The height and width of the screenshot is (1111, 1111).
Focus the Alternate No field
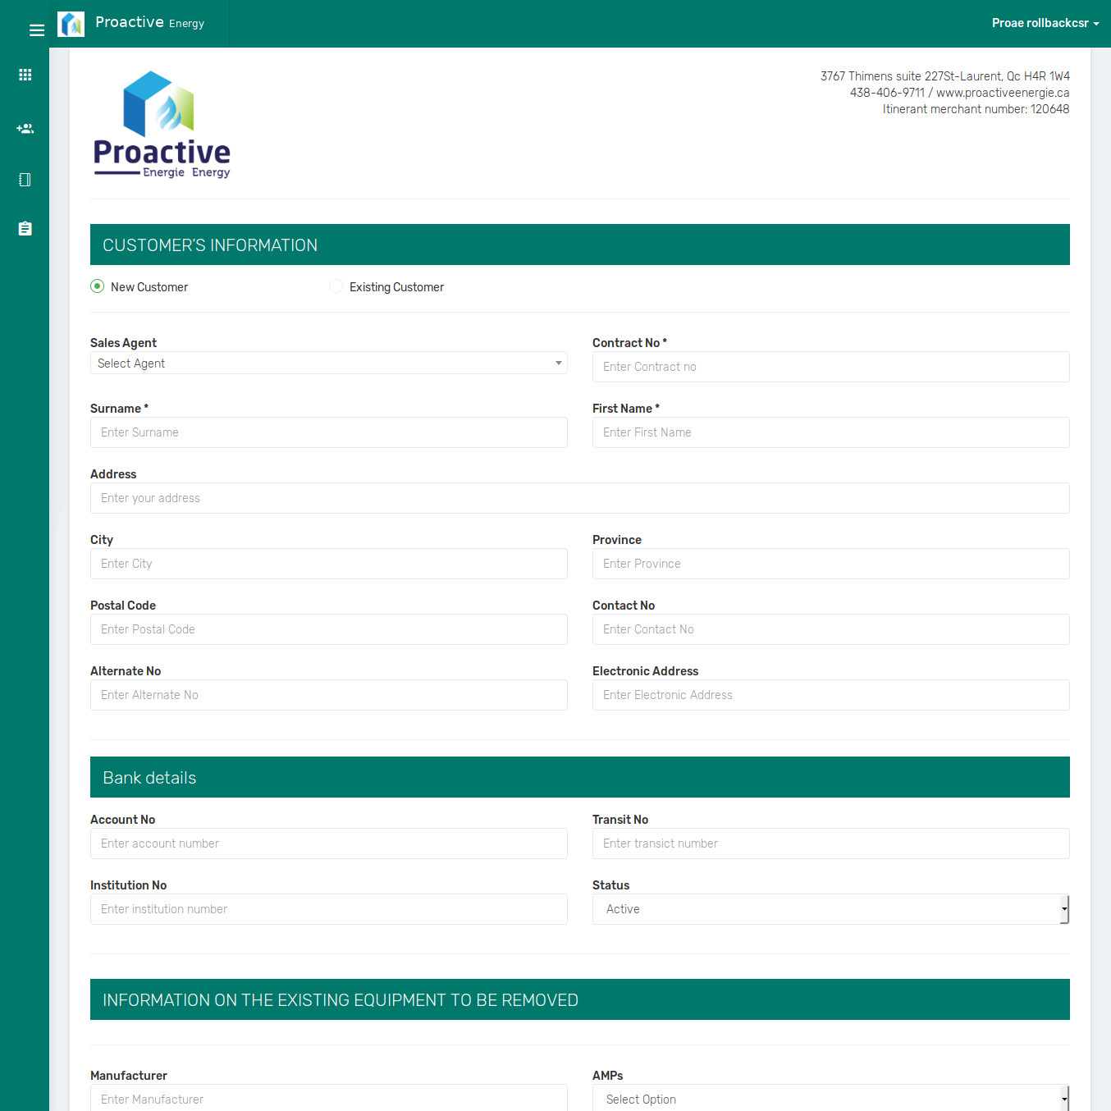[329, 695]
